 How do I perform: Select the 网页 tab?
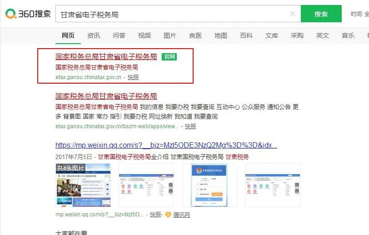click(68, 35)
